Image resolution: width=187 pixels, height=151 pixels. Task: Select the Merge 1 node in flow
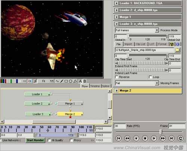tap(70, 103)
